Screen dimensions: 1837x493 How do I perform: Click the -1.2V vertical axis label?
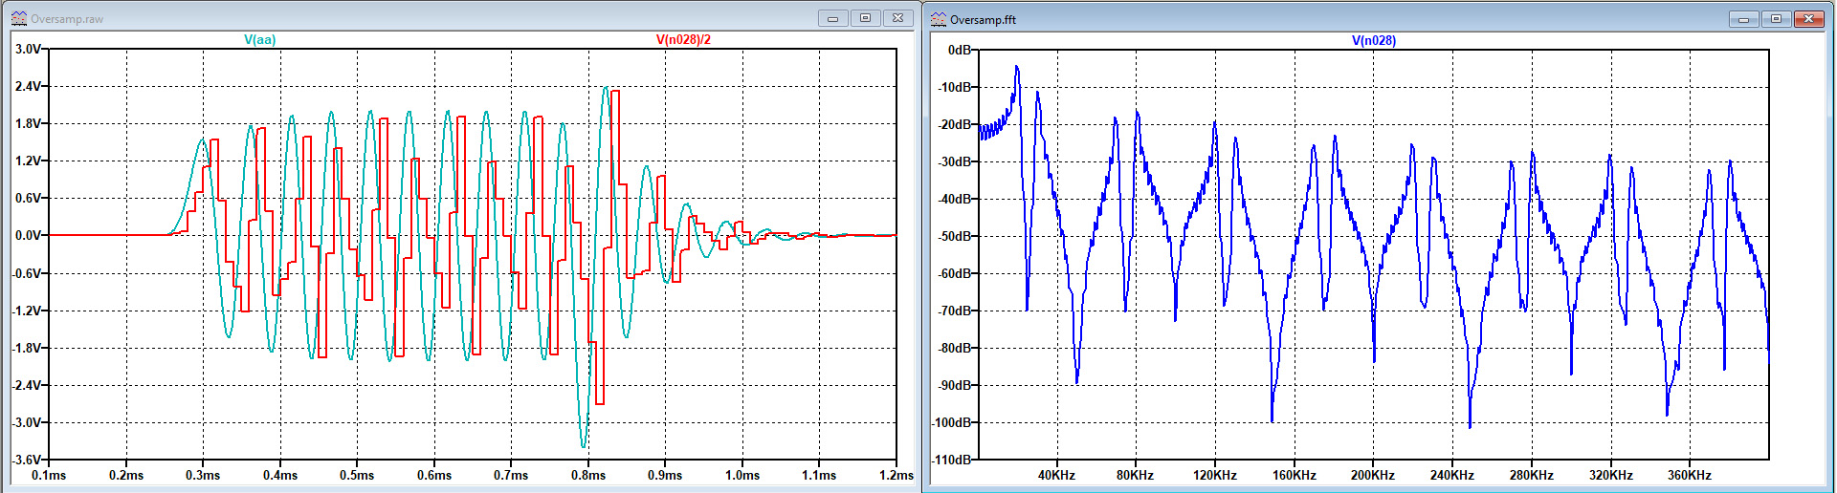[x=26, y=311]
